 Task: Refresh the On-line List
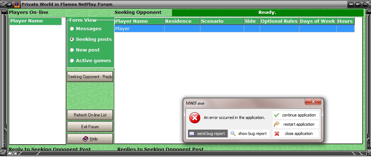tap(90, 115)
